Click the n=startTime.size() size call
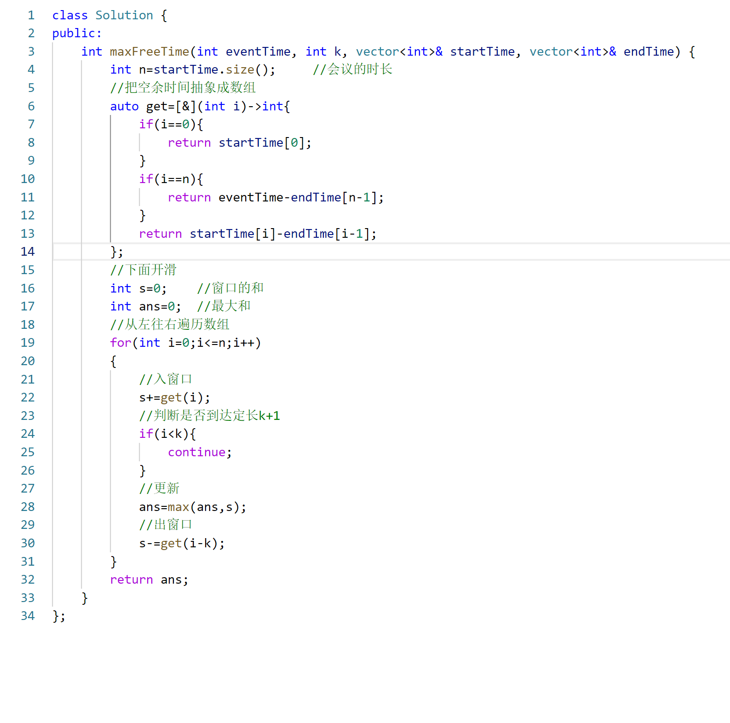 pyautogui.click(x=240, y=69)
